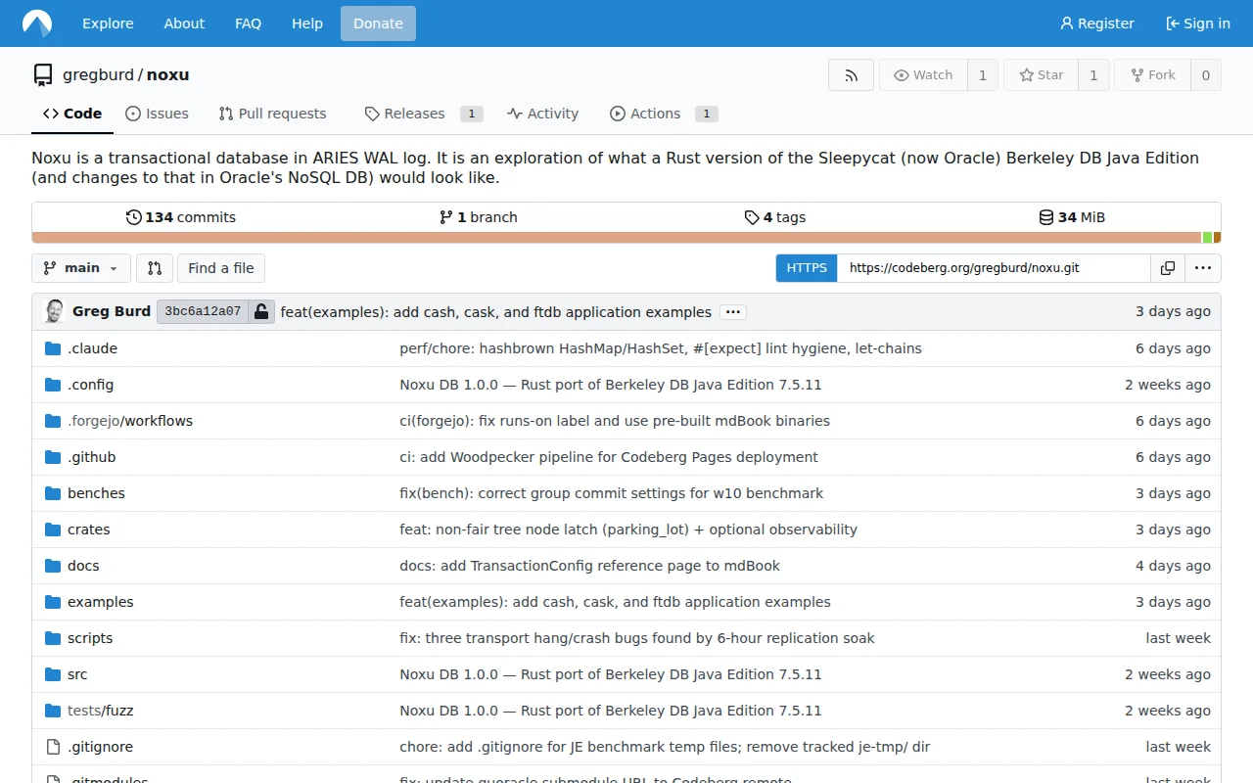The width and height of the screenshot is (1253, 783).
Task: Open the RSS feed icon button
Action: click(x=851, y=75)
